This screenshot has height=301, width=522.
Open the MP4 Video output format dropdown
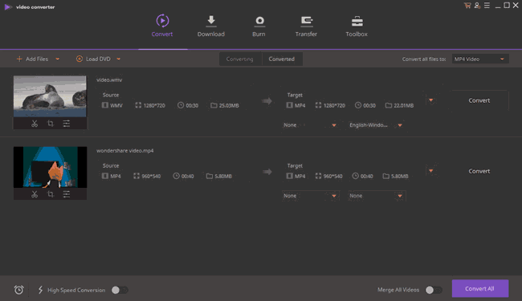tap(479, 59)
